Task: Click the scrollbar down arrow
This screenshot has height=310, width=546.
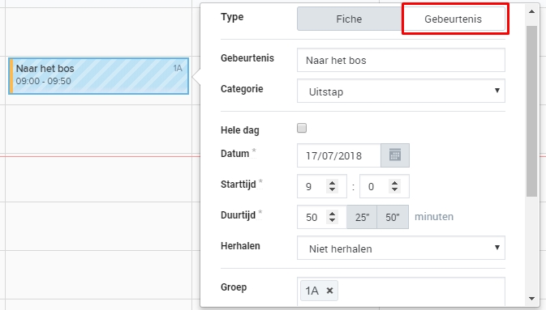Action: (x=531, y=299)
